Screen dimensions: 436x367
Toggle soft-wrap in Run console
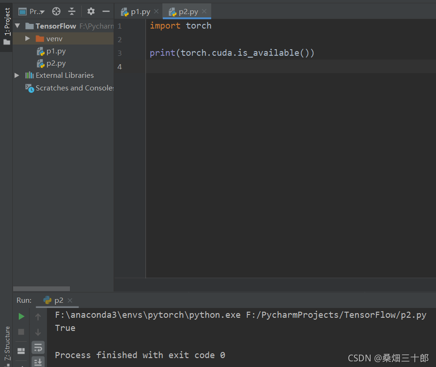coord(38,347)
